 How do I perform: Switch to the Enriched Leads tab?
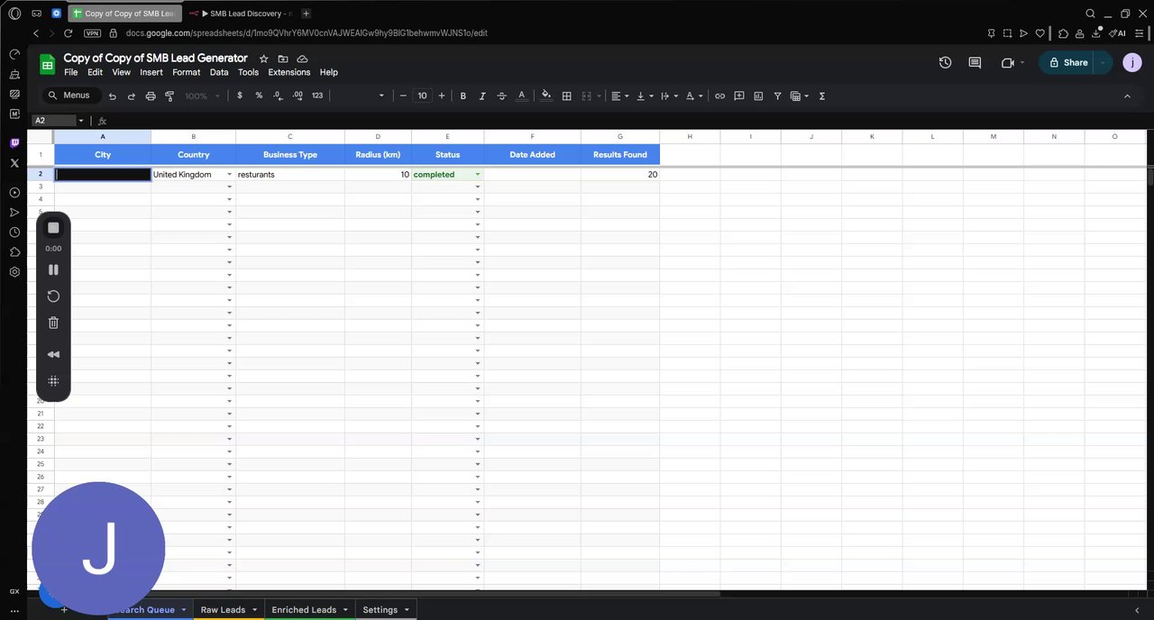click(304, 610)
